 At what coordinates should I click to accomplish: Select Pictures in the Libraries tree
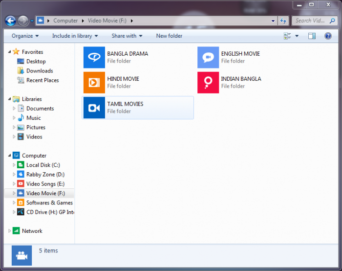pyautogui.click(x=36, y=127)
